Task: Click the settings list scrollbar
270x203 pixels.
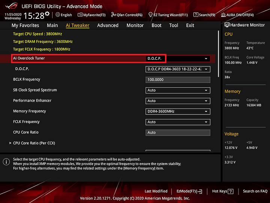Action: [x=219, y=54]
